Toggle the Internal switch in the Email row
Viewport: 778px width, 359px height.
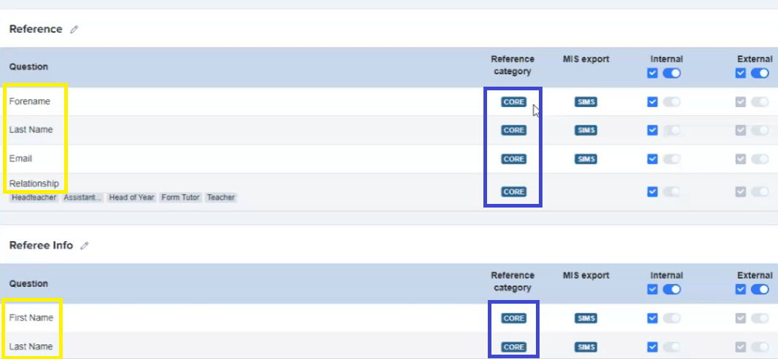[672, 159]
